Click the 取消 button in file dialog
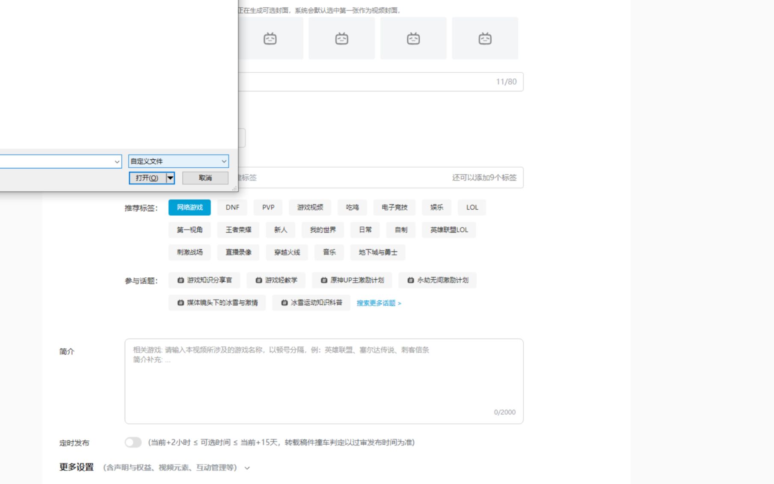774x484 pixels. pyautogui.click(x=205, y=178)
